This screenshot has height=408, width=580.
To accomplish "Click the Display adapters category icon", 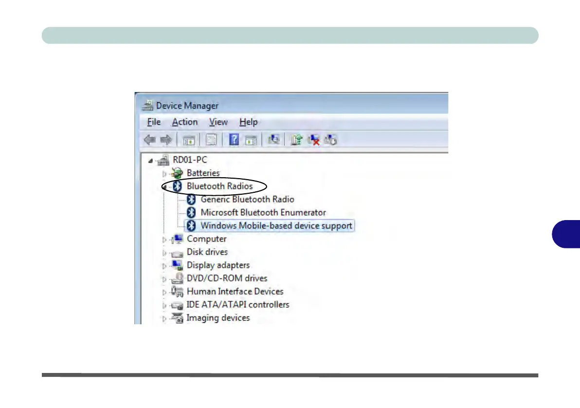I will tap(177, 265).
